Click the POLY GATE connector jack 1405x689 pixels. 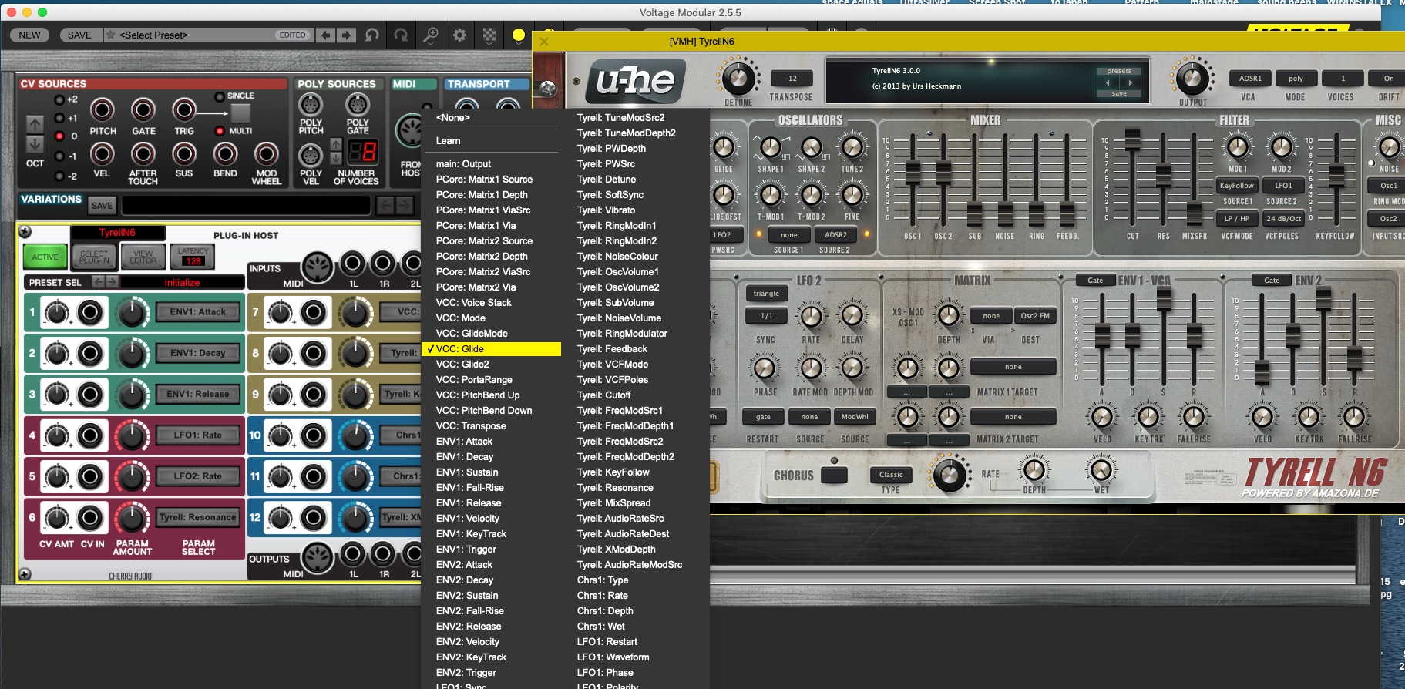point(358,104)
